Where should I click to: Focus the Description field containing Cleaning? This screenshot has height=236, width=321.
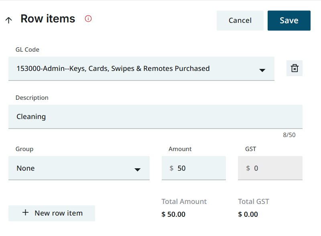coord(155,117)
